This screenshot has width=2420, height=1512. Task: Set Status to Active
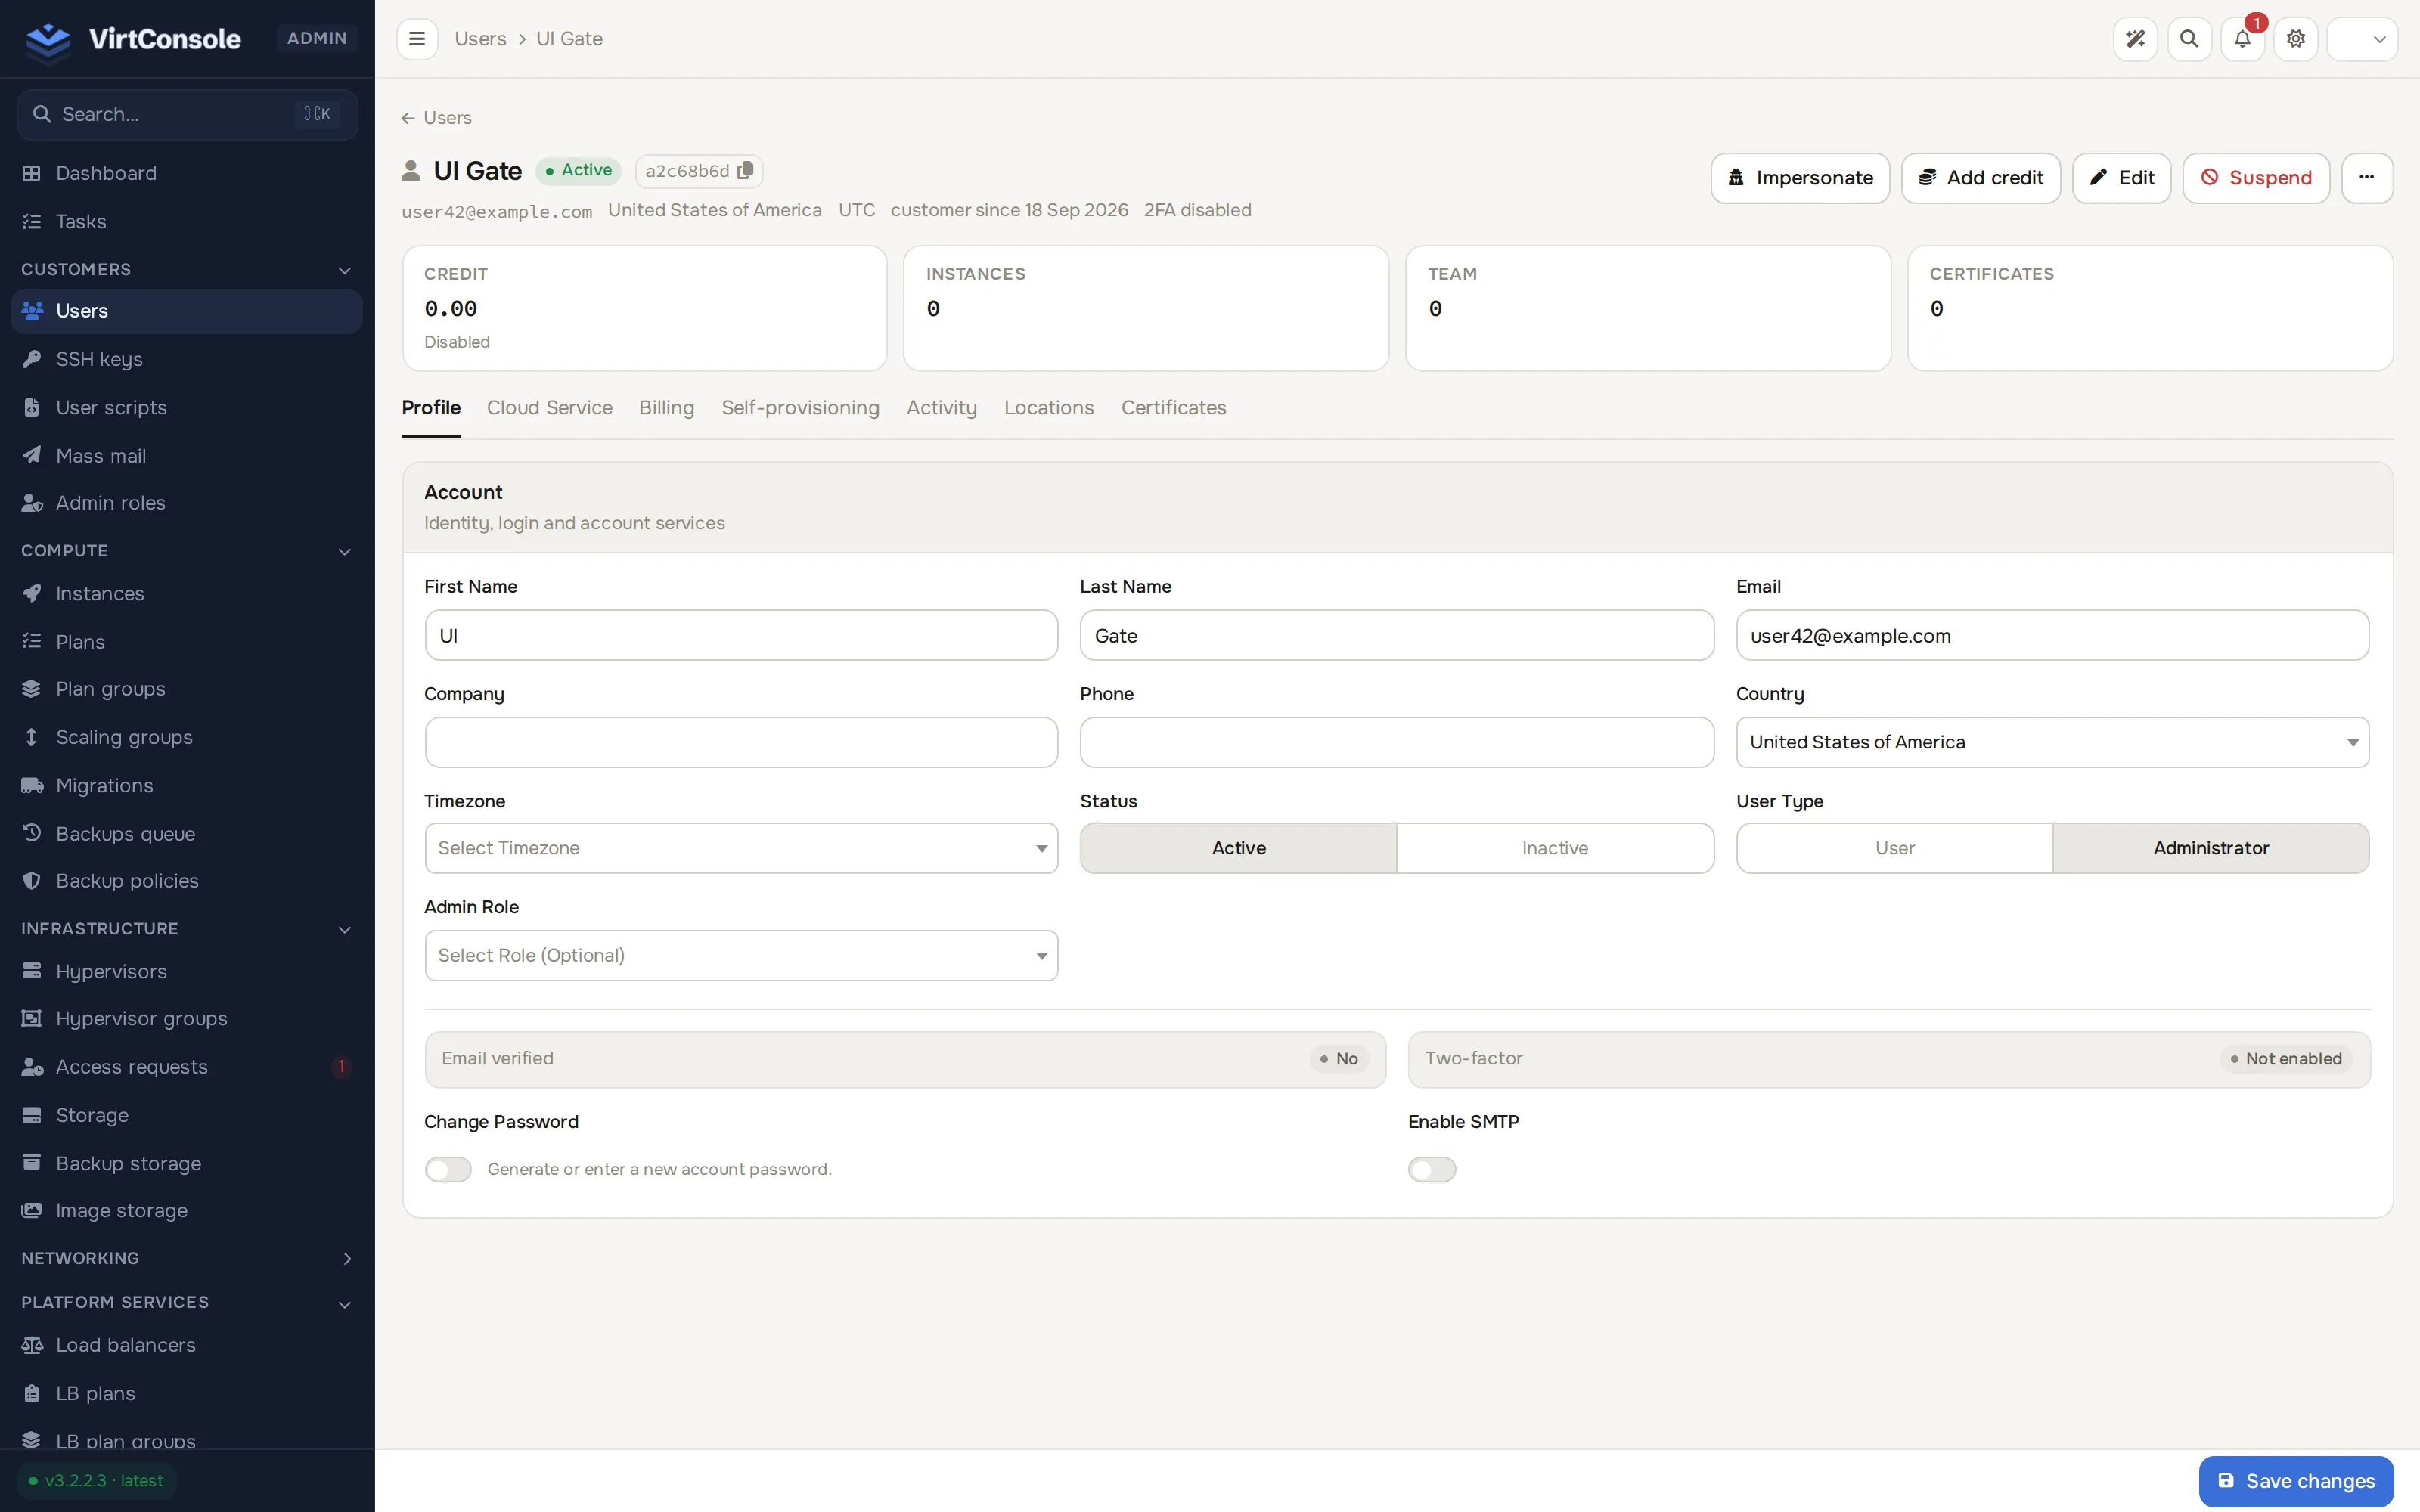1238,848
